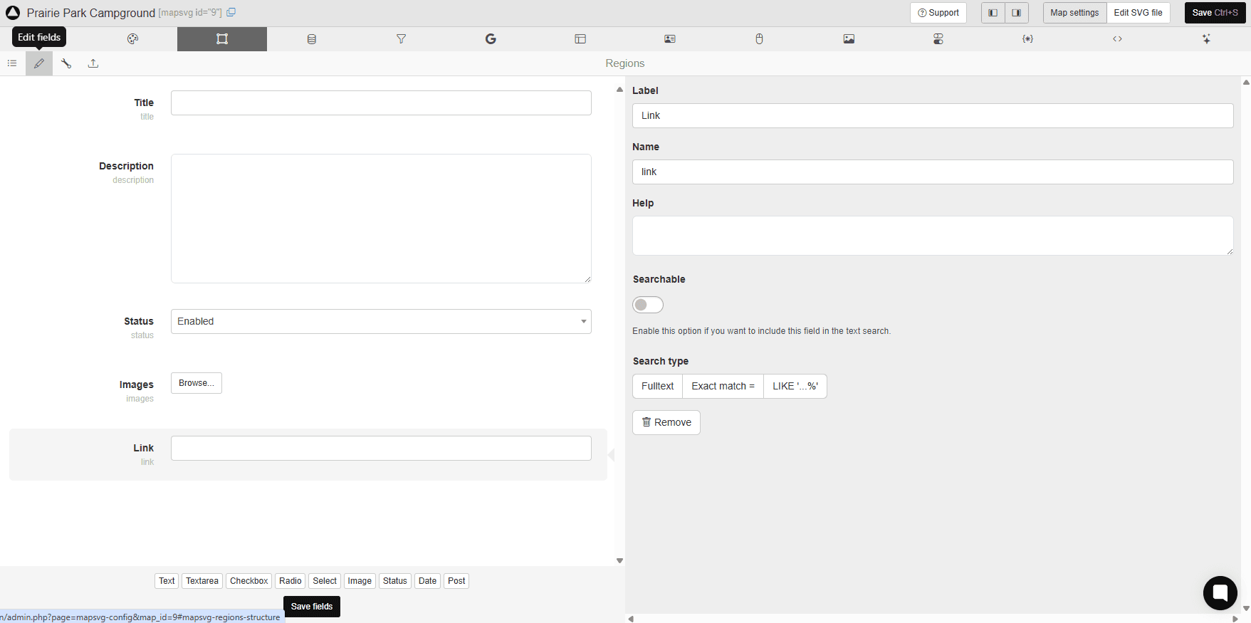
Task: Open the mouse Actions tab icon
Action: [x=759, y=39]
